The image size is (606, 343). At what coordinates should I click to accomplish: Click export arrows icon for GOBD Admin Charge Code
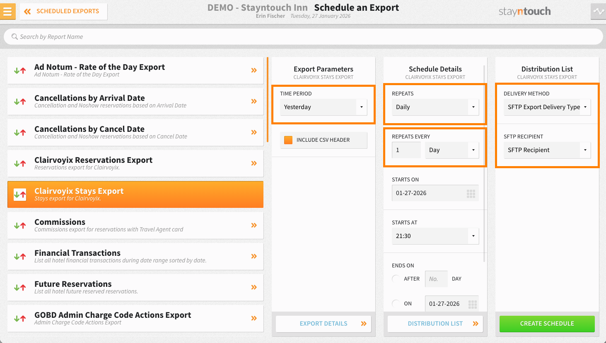[20, 319]
